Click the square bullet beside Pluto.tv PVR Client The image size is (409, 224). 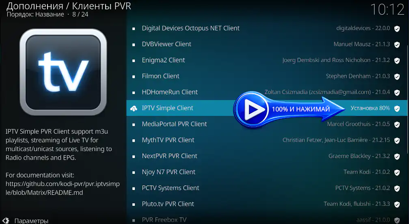[x=134, y=205]
